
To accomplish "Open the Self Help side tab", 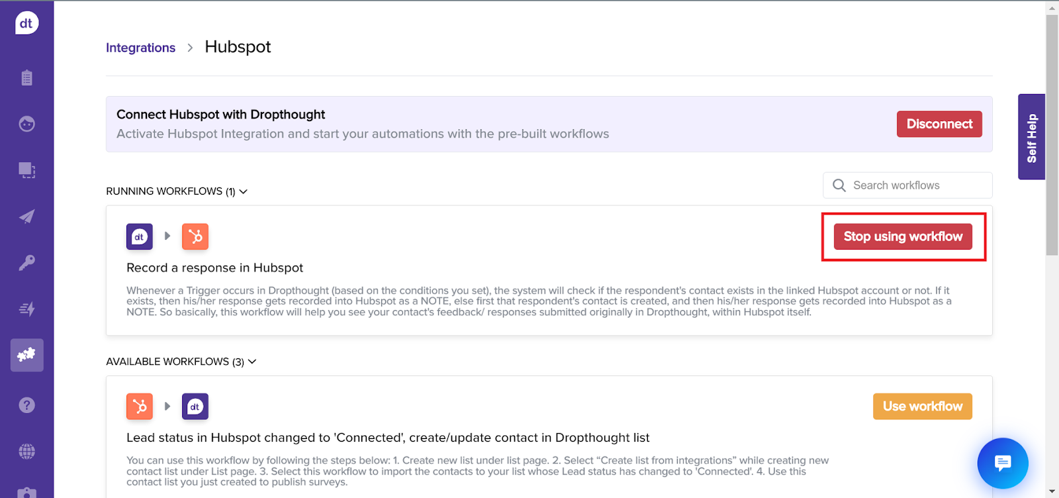I will (1031, 137).
